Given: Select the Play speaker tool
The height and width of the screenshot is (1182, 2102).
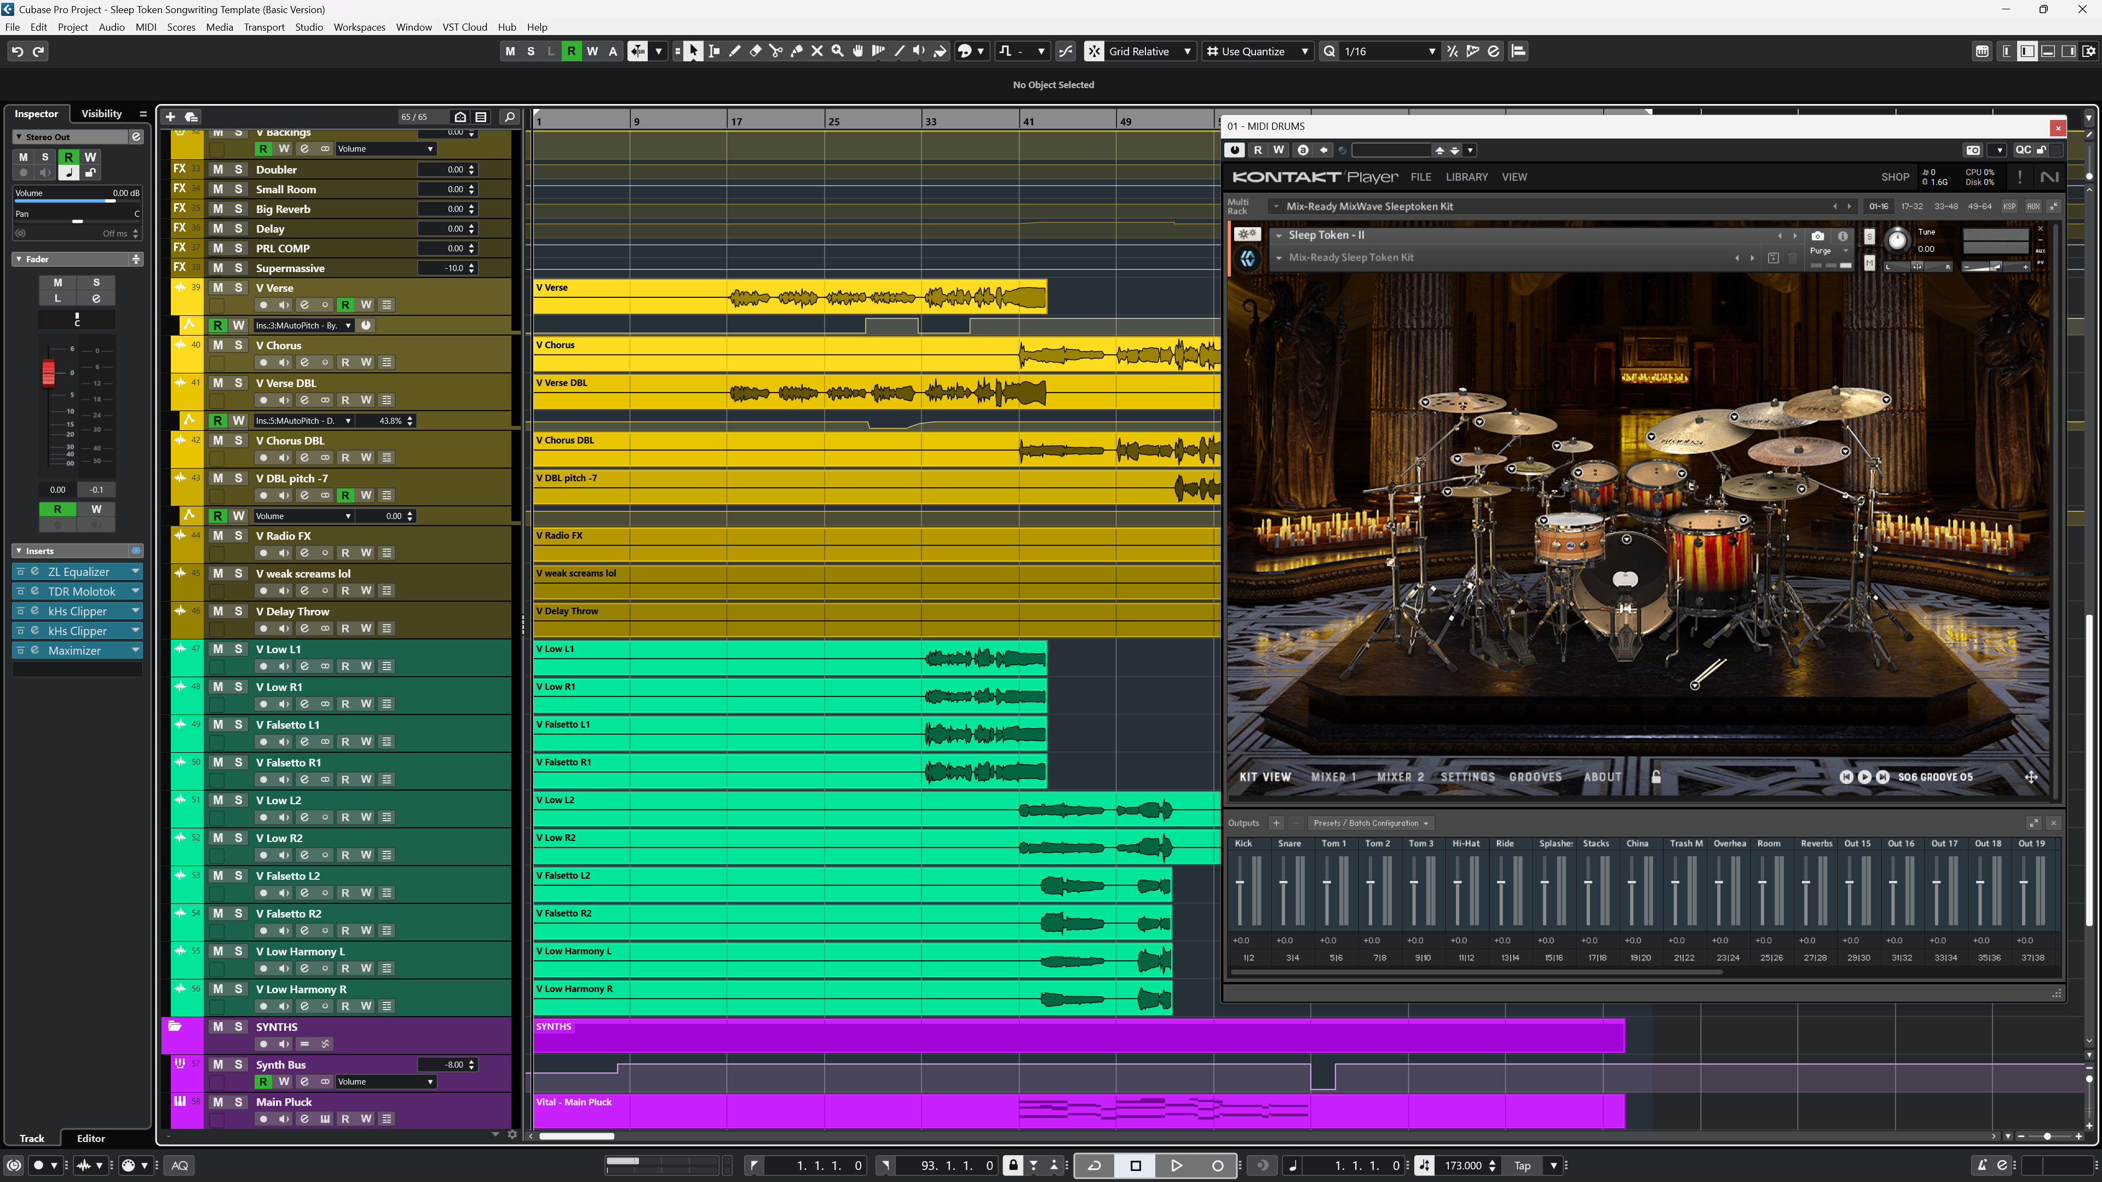Looking at the screenshot, I should (x=919, y=51).
